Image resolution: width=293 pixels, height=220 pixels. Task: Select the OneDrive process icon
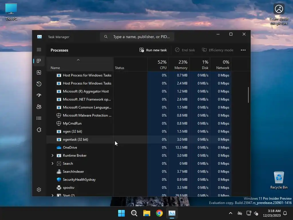coord(59,148)
